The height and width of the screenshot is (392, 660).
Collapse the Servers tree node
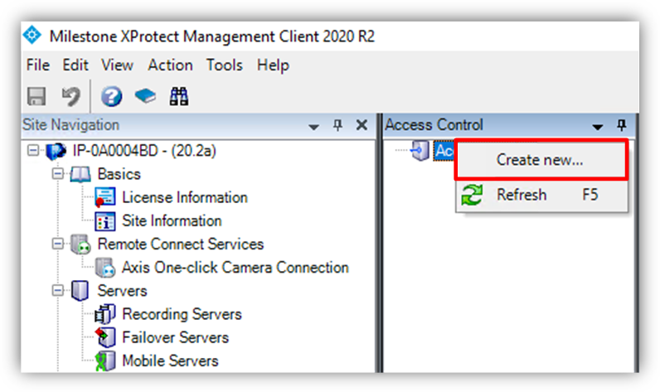click(57, 290)
